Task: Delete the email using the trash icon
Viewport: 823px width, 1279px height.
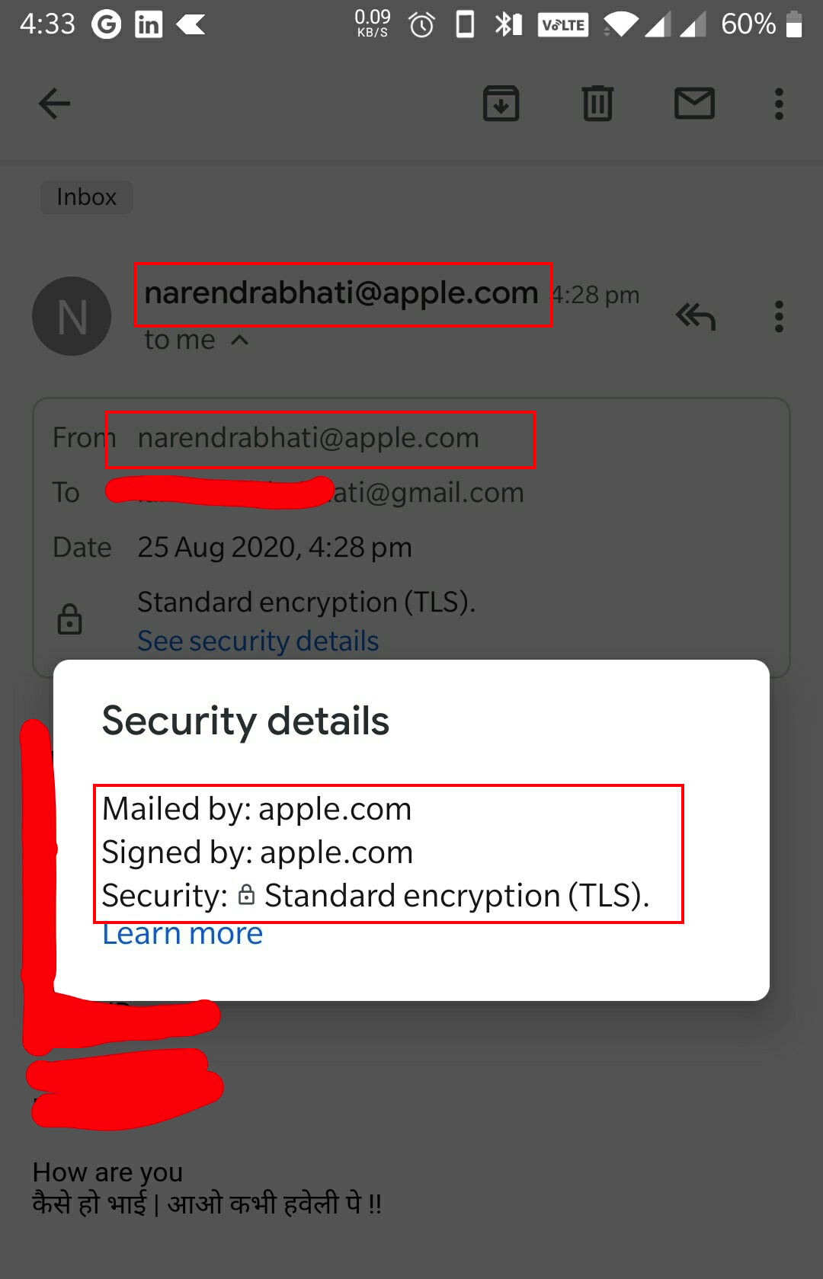Action: pyautogui.click(x=597, y=104)
